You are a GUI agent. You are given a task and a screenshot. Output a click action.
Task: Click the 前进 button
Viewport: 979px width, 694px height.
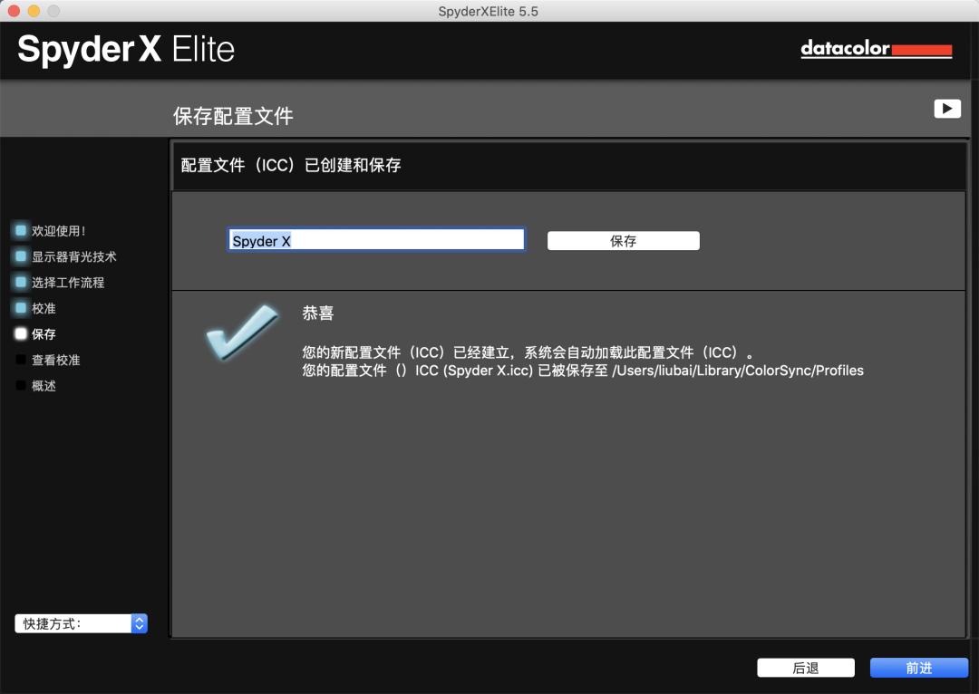pyautogui.click(x=919, y=668)
